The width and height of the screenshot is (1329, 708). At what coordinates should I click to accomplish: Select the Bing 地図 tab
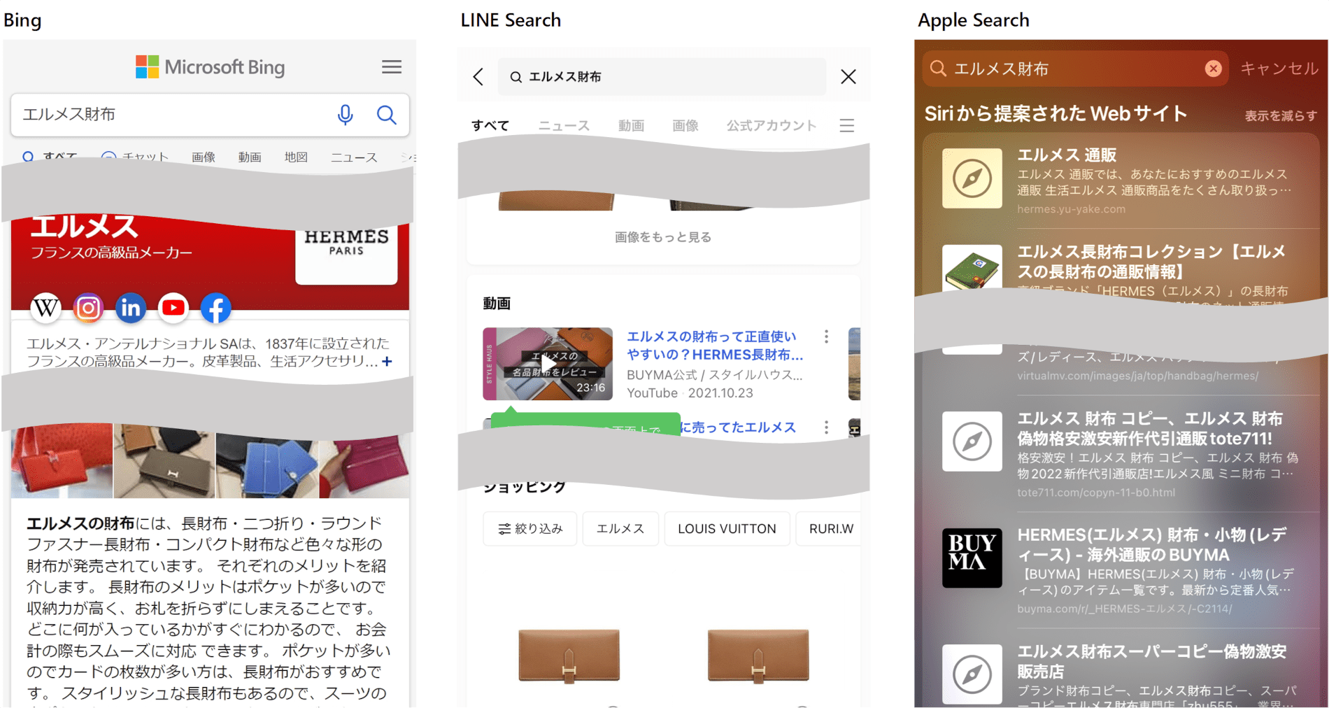(296, 157)
